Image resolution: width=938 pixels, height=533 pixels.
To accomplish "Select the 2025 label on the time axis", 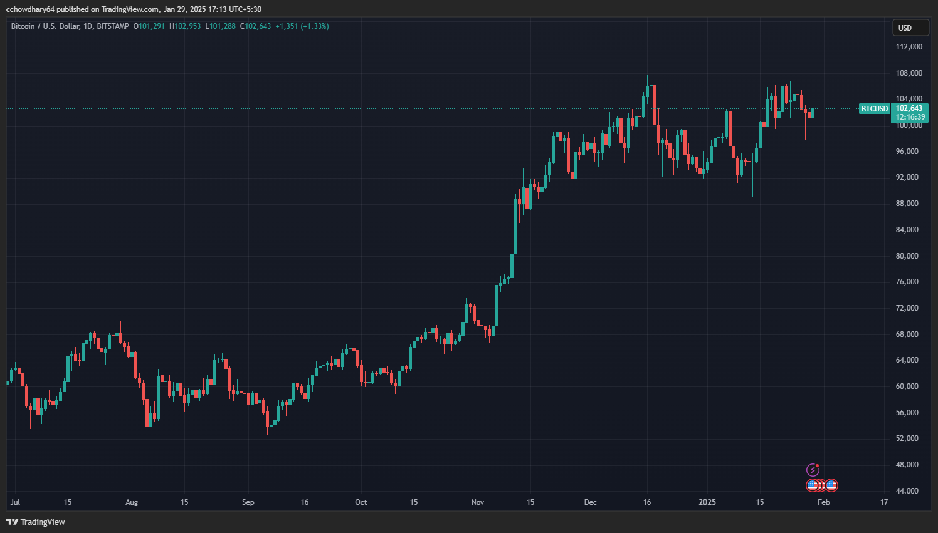I will 707,502.
